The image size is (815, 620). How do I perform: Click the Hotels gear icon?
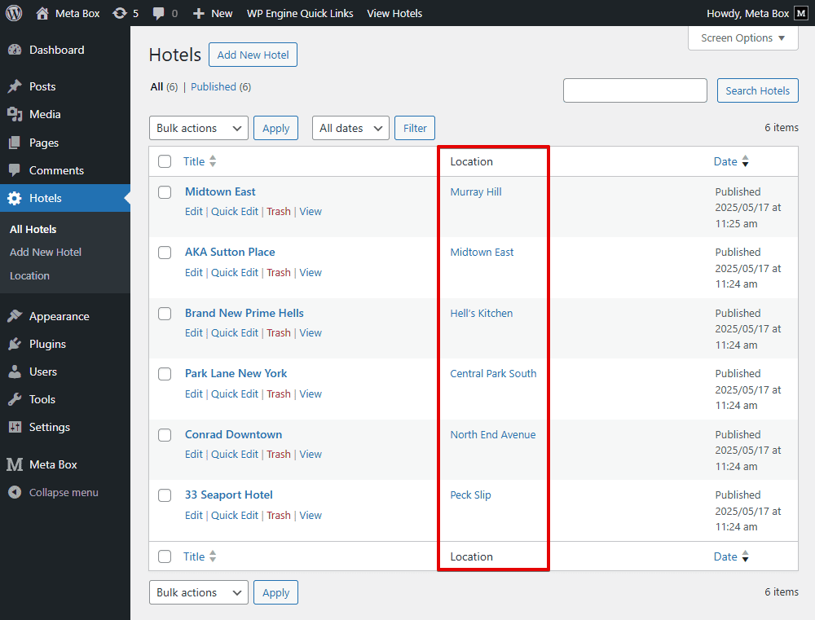click(17, 197)
